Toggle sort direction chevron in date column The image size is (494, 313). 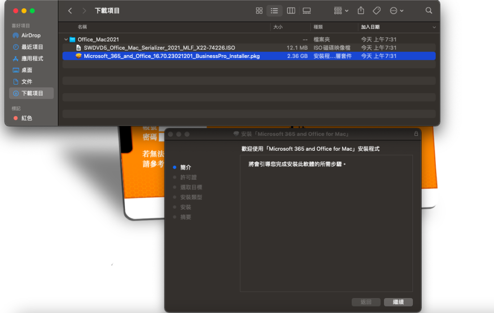pyautogui.click(x=434, y=27)
